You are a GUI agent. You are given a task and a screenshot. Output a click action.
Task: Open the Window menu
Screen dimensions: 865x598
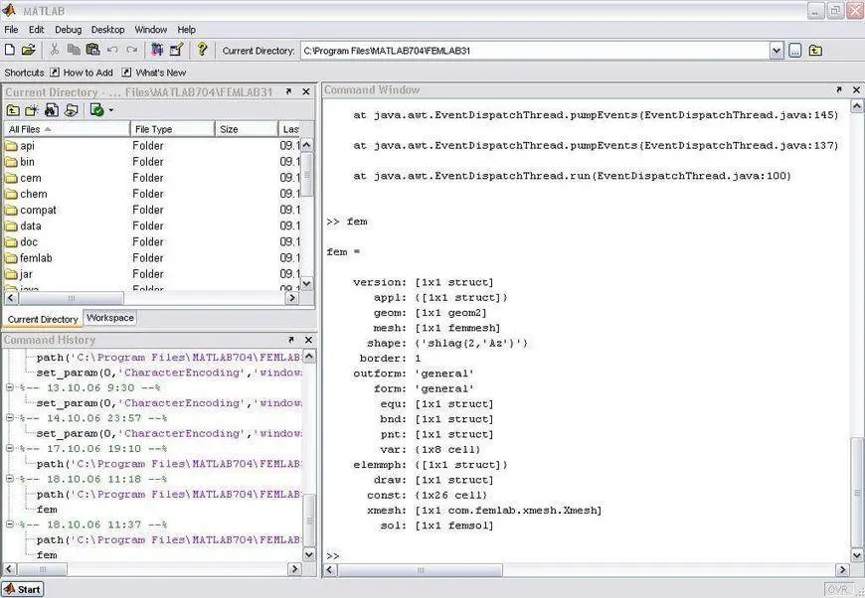(x=150, y=29)
